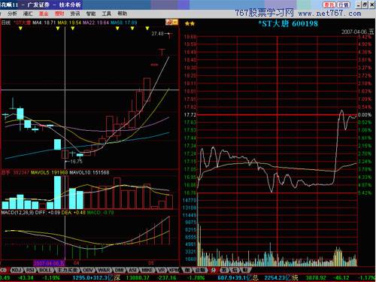This screenshot has height=282, width=376.
Task: Click the last yellow triangle marker on chart
Action: [x=147, y=29]
